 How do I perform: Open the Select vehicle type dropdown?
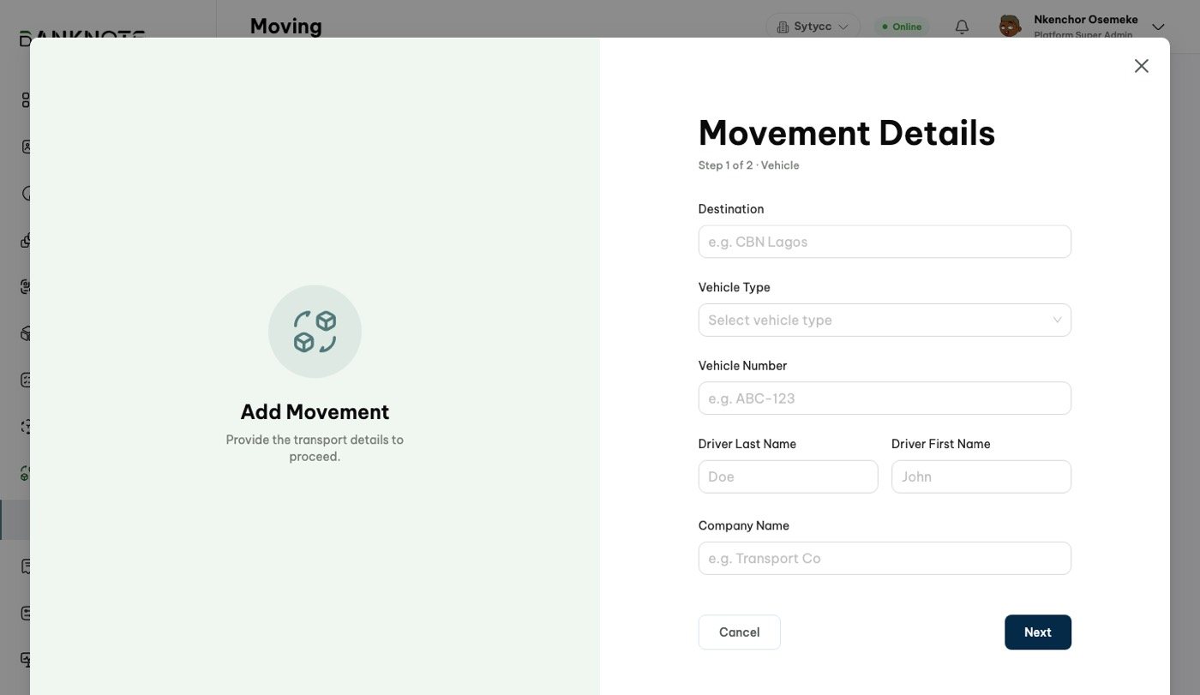pyautogui.click(x=885, y=320)
